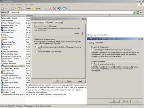Select the Languages tab

click(x=49, y=22)
